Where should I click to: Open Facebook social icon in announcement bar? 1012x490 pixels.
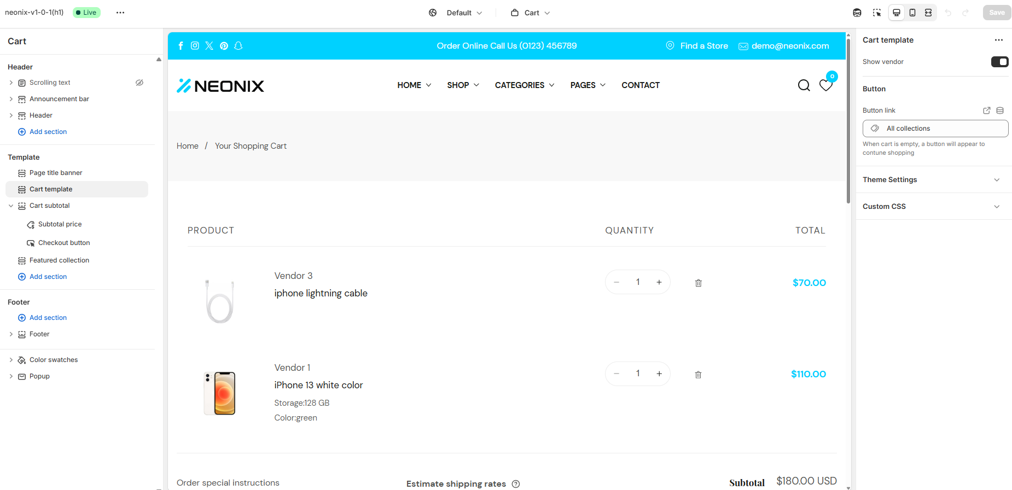[x=181, y=46]
